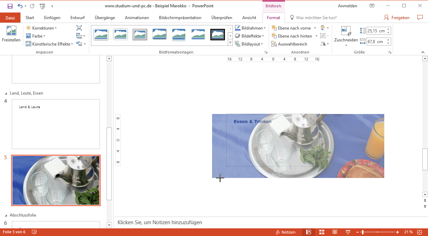
Task: Open the Bildschirmpräsentation tab
Action: pos(180,18)
